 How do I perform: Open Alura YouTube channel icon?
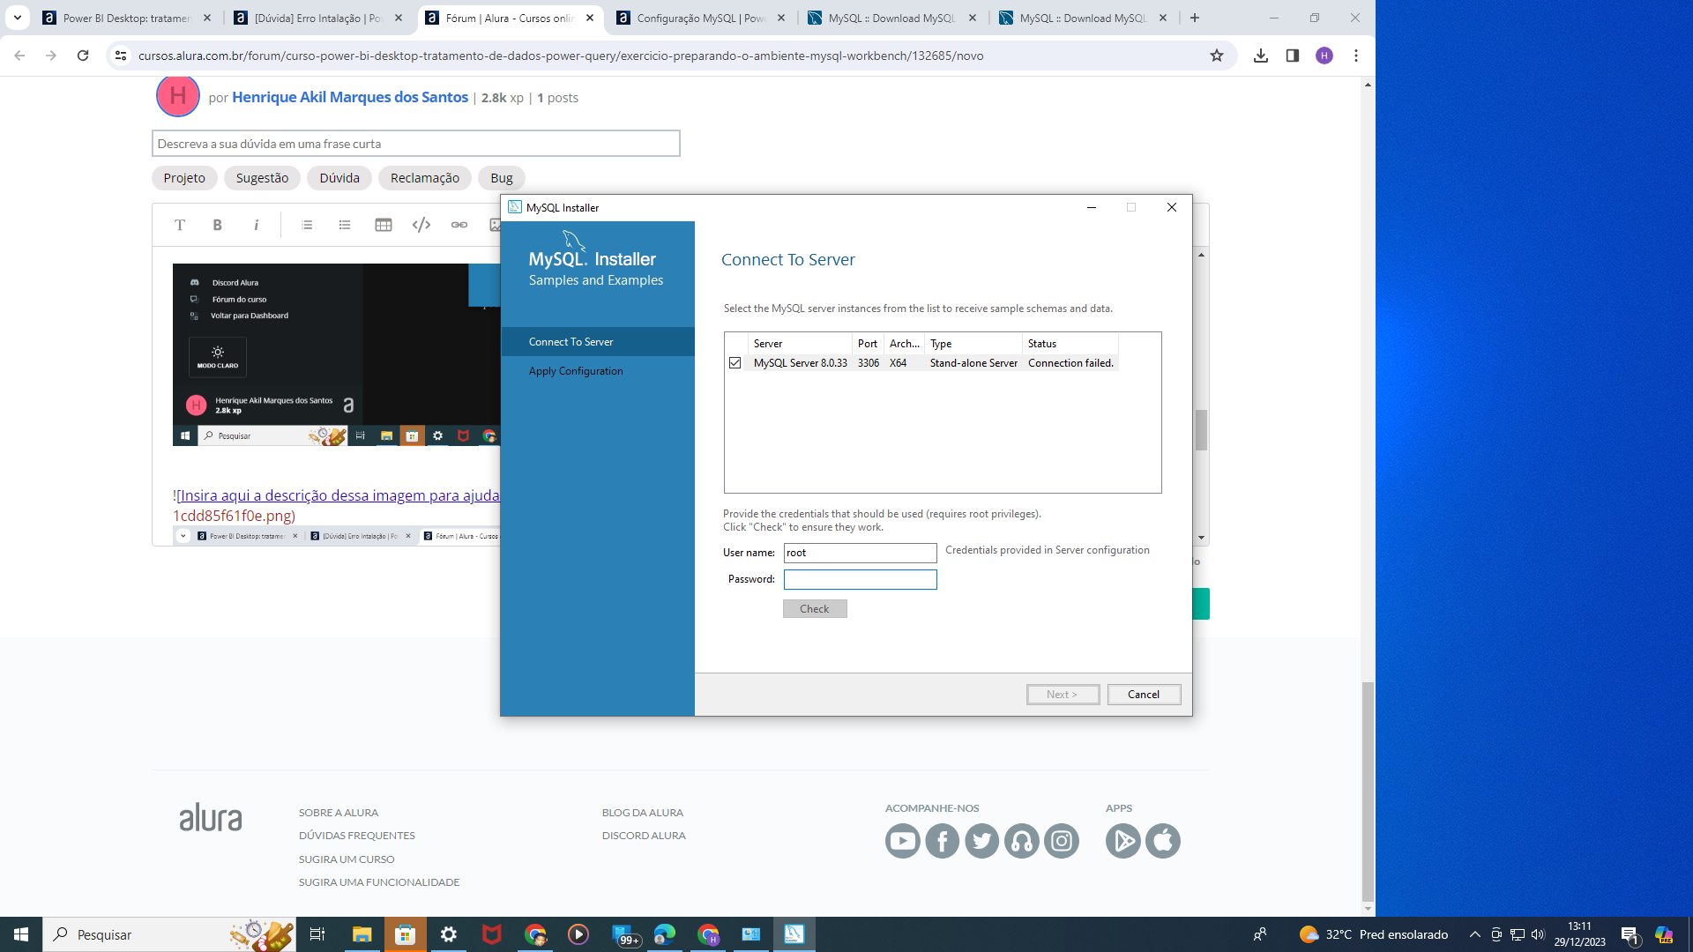coord(903,841)
